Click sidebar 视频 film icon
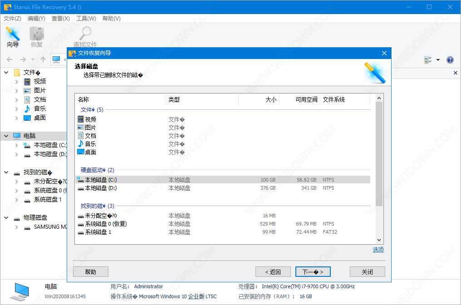This screenshot has width=461, height=305. coord(27,82)
